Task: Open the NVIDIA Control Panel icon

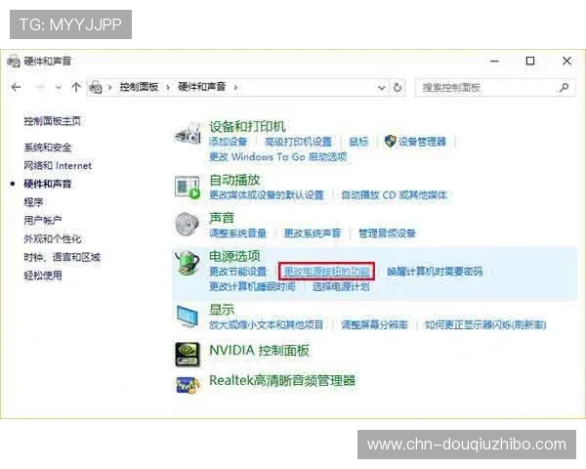Action: pyautogui.click(x=188, y=354)
